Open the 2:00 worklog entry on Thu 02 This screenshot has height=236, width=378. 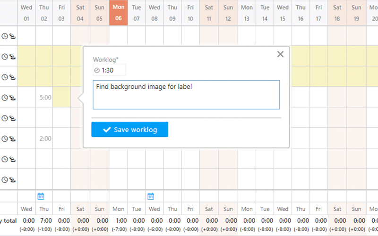pyautogui.click(x=45, y=139)
